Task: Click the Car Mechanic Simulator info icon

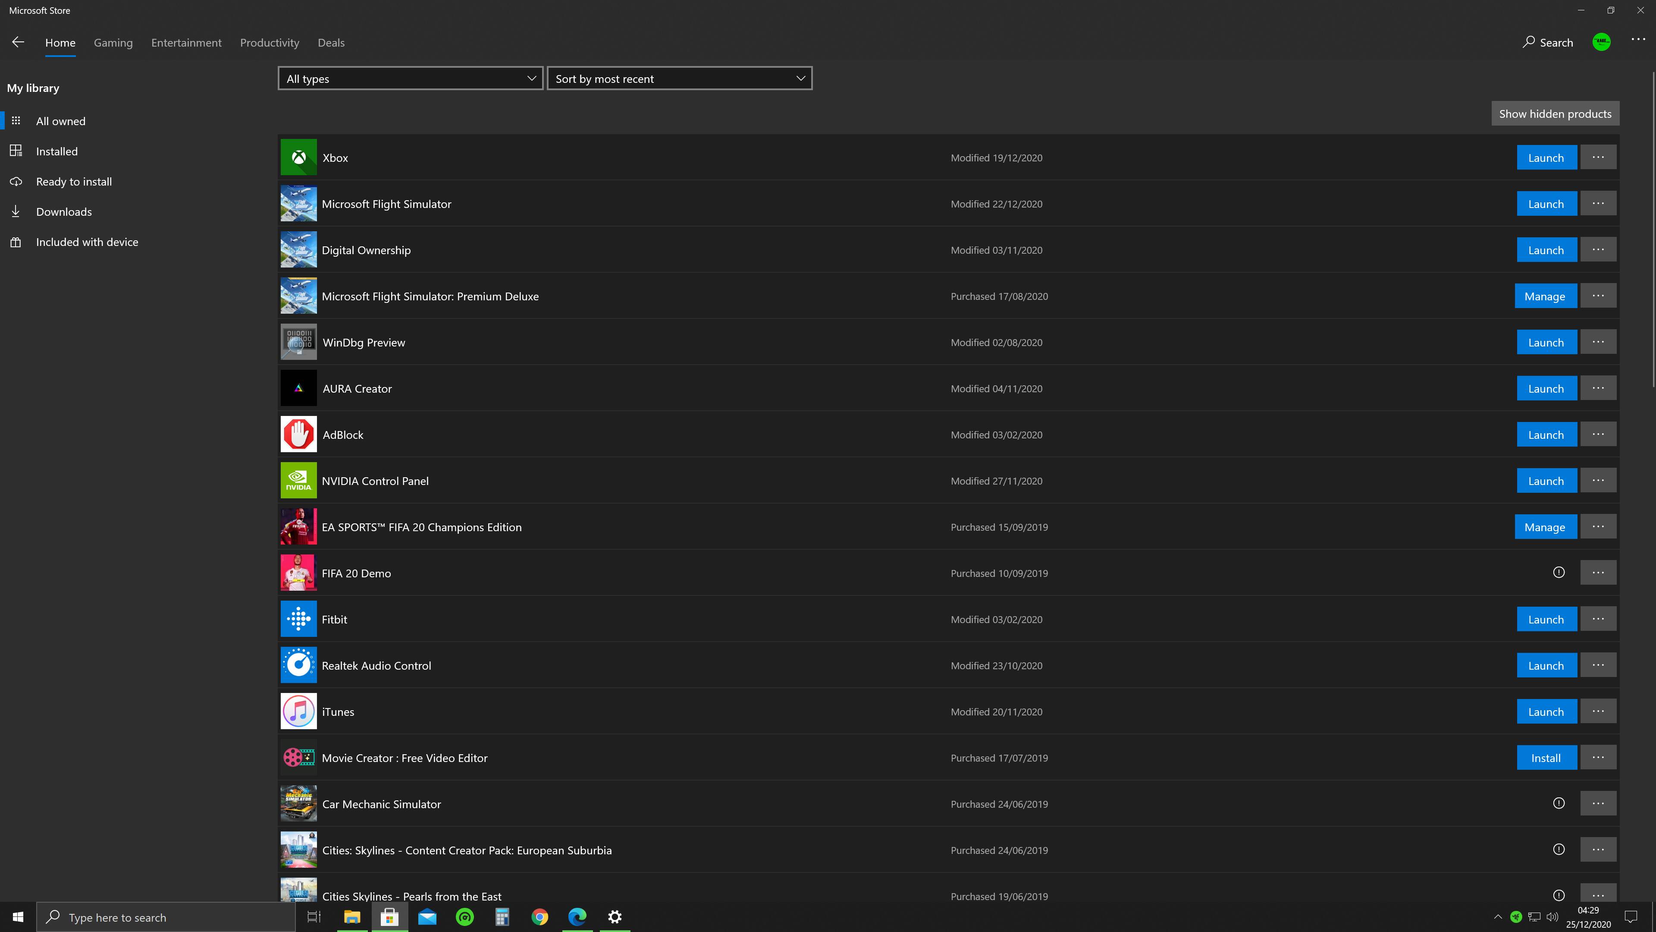Action: [1559, 803]
